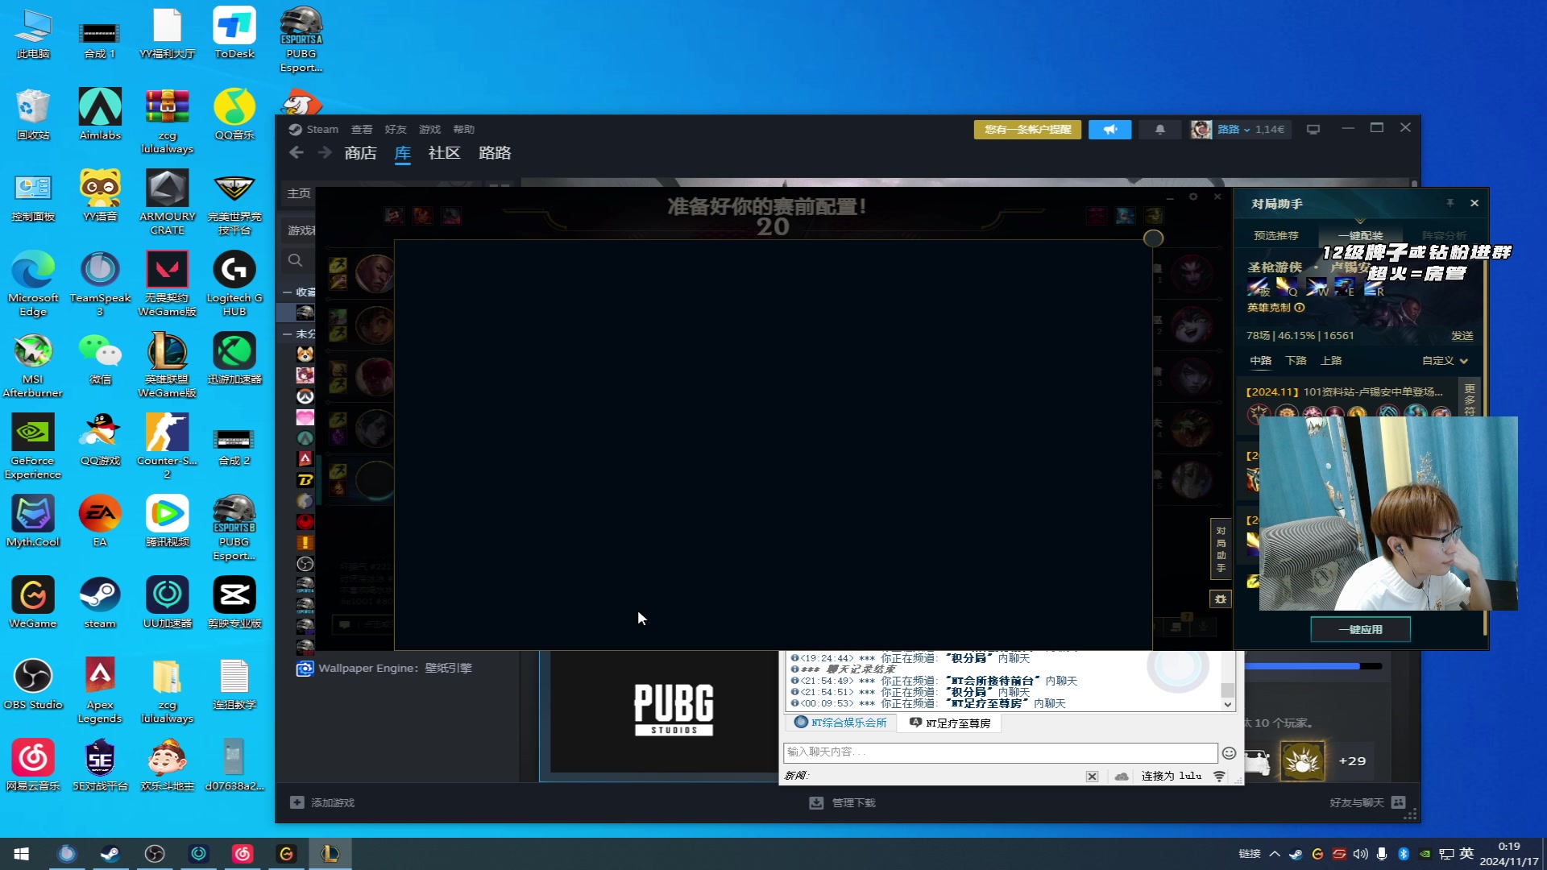Open the 游戏 menu in Steam
The width and height of the screenshot is (1547, 870).
pos(429,129)
